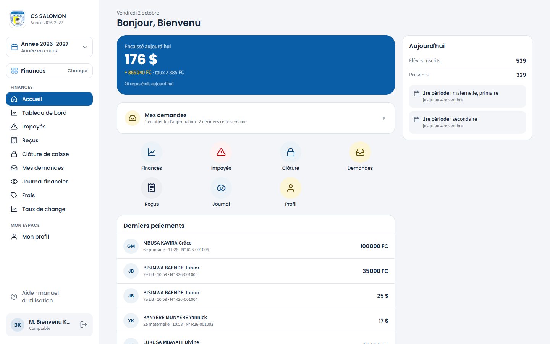This screenshot has width=550, height=344.
Task: Click the logout icon beside M. Bienvenu
Action: tap(84, 325)
